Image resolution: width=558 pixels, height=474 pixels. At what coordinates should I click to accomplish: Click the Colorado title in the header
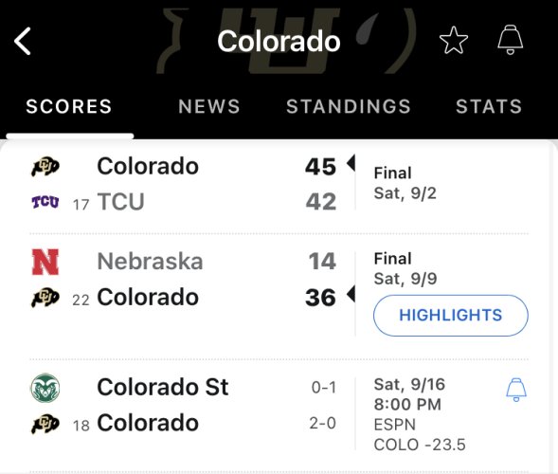(x=279, y=42)
